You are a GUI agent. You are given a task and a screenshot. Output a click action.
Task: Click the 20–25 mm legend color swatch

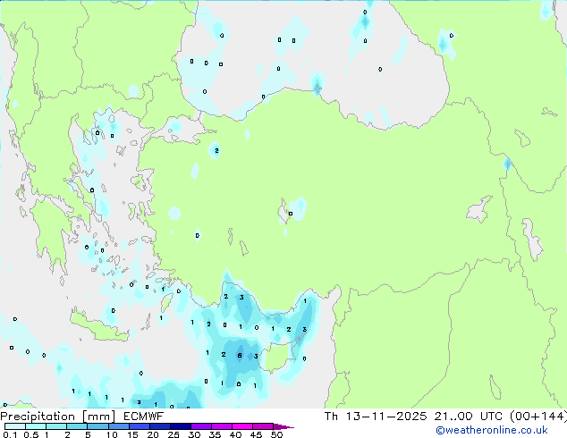click(x=160, y=426)
